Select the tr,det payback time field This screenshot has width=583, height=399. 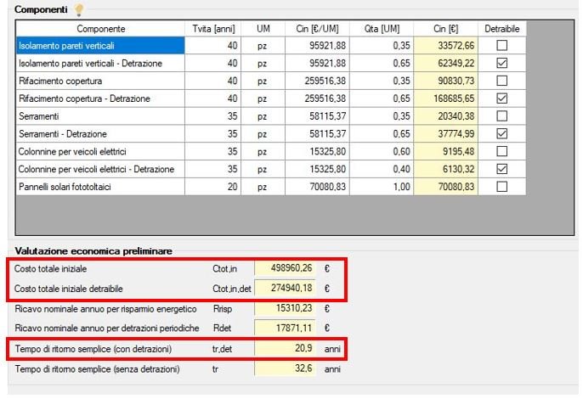285,349
